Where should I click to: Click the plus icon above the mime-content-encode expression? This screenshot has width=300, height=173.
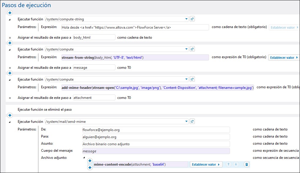click(90, 161)
